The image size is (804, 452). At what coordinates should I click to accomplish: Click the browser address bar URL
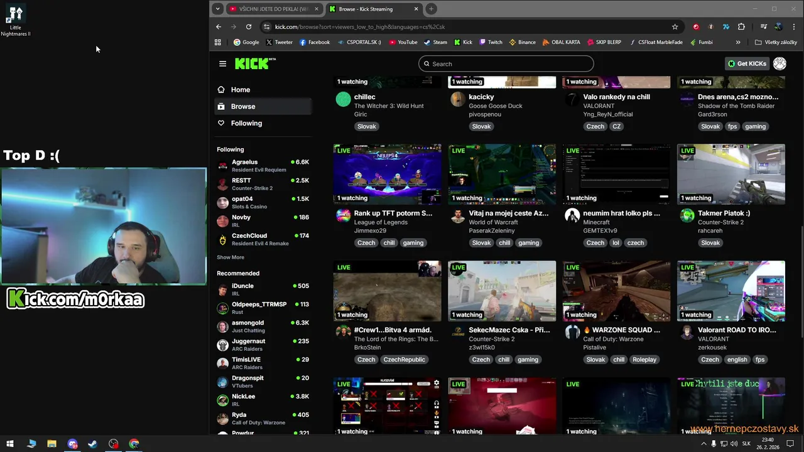click(360, 27)
